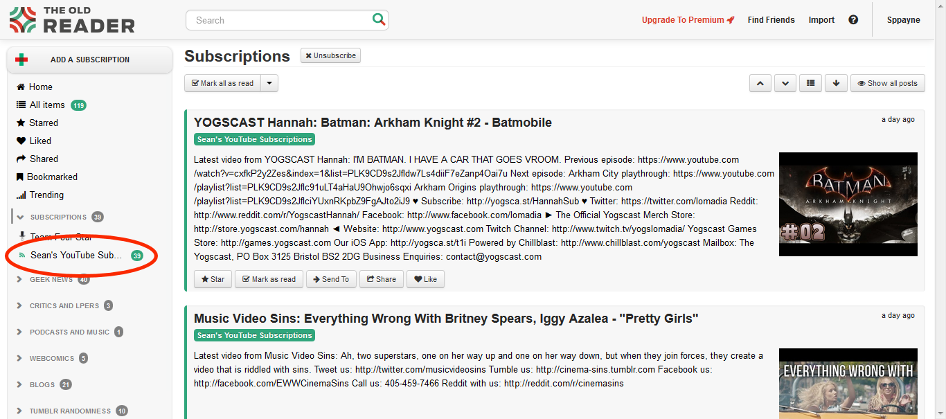
Task: Open Bookmarked items
Action: pyautogui.click(x=46, y=177)
